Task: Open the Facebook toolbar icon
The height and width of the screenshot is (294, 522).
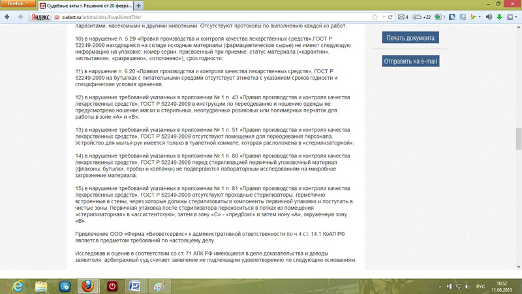Action: (x=463, y=17)
